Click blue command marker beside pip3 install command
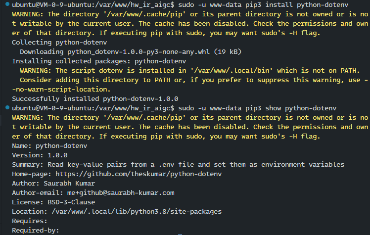This screenshot has width=370, height=235. click(x=7, y=4)
